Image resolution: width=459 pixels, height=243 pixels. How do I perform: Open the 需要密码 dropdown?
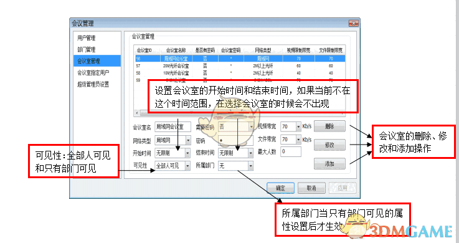pos(251,126)
